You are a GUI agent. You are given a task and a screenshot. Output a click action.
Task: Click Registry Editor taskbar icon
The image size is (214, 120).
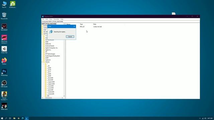[x=27, y=118]
